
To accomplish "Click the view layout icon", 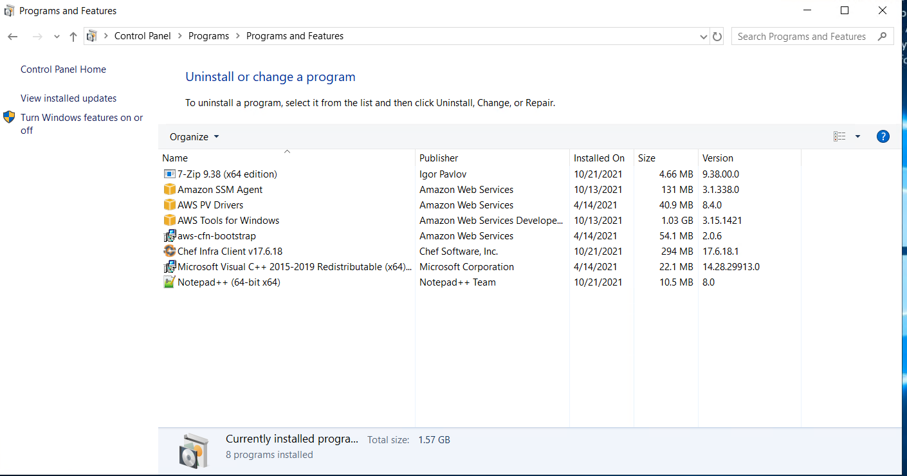I will [839, 136].
